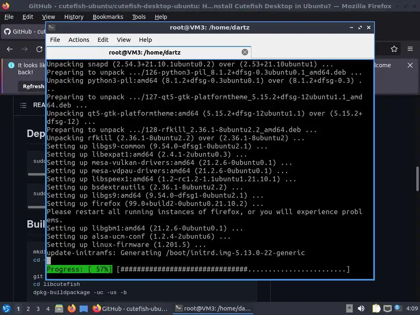Click 'Setting up firefox' terminal line
This screenshot has height=315, width=420.
155,203
